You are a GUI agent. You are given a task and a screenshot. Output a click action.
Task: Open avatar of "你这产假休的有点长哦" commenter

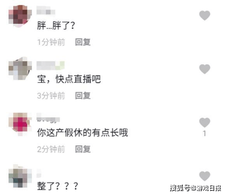tap(20, 124)
